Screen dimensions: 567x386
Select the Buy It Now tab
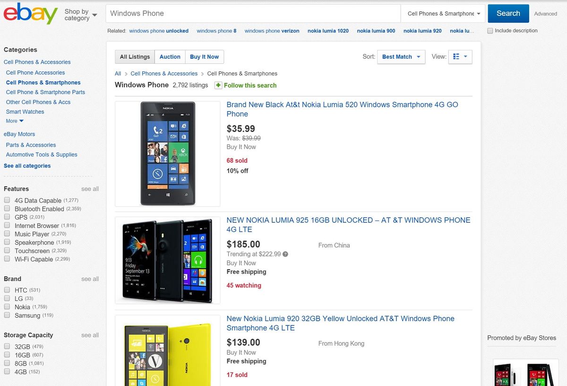click(204, 56)
